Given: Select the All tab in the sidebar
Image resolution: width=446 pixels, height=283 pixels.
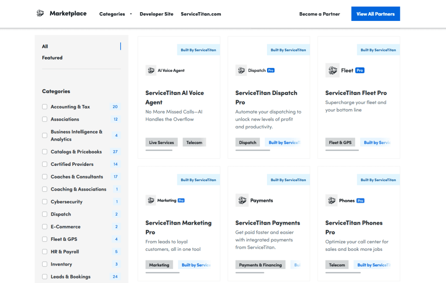Looking at the screenshot, I should click(x=45, y=47).
